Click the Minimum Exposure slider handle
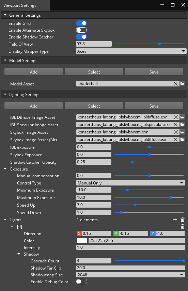The height and width of the screenshot is (291, 188). [x=127, y=190]
